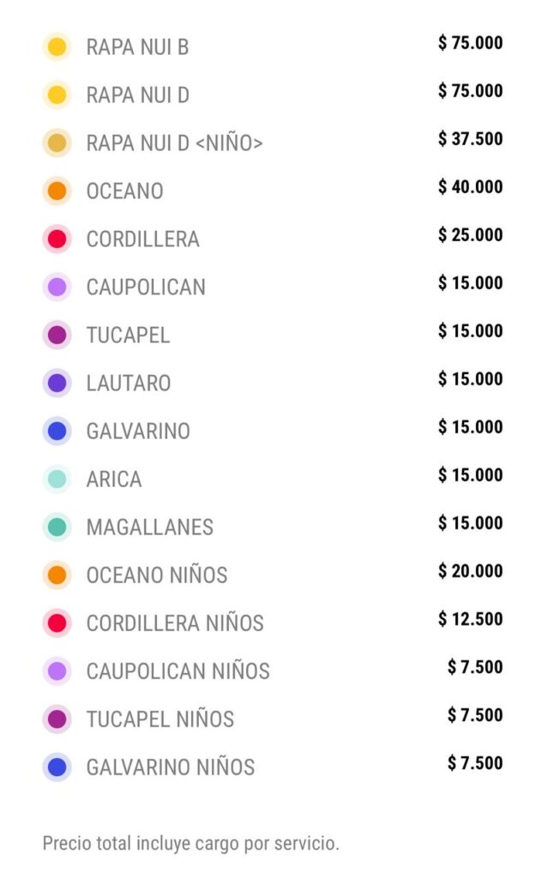Screen dimensions: 554x879
Task: Choose the RAPA NUI D <NIÑO> option
Action: [174, 143]
